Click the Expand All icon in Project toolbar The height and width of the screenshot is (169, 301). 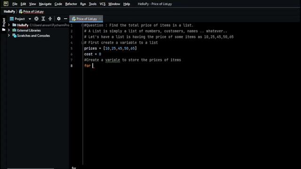click(43, 19)
